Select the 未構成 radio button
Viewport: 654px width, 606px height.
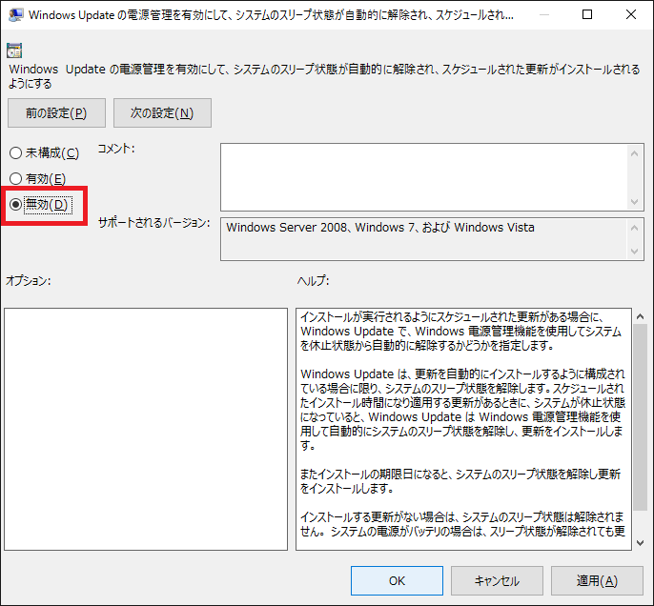click(15, 152)
